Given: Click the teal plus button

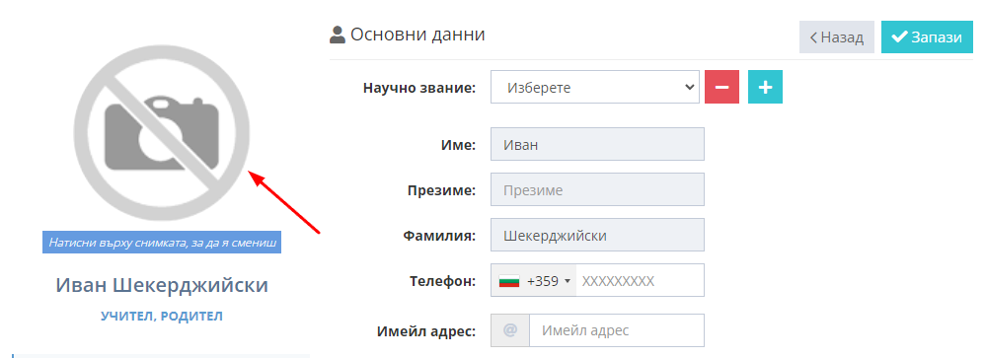Looking at the screenshot, I should [x=765, y=87].
